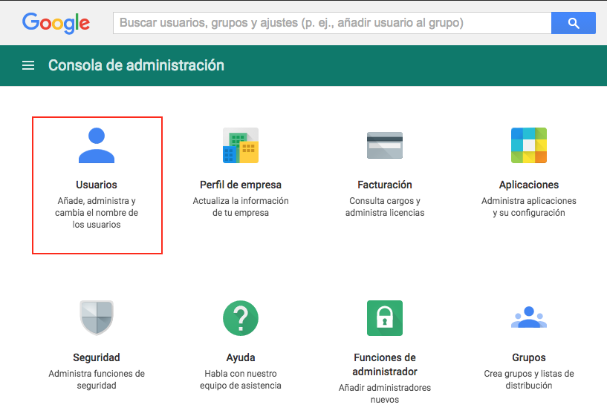
Task: Open the Grupos people icon
Action: [529, 317]
